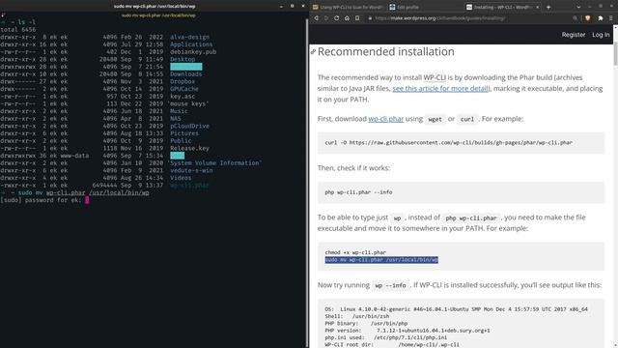Click 'NAS' in the terminal listing

(x=176, y=119)
